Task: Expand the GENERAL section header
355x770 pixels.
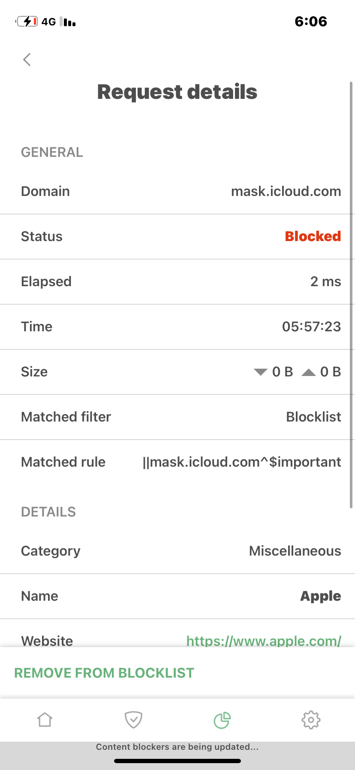Action: 52,152
